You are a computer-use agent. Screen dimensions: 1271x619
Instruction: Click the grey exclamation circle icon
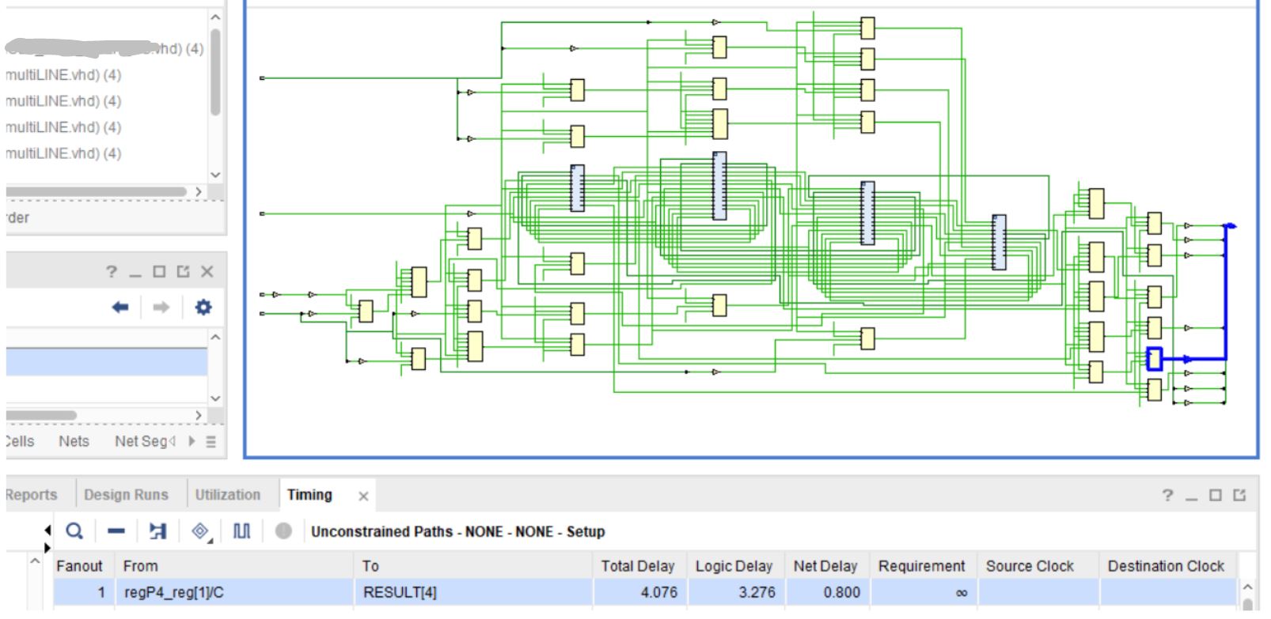point(283,531)
